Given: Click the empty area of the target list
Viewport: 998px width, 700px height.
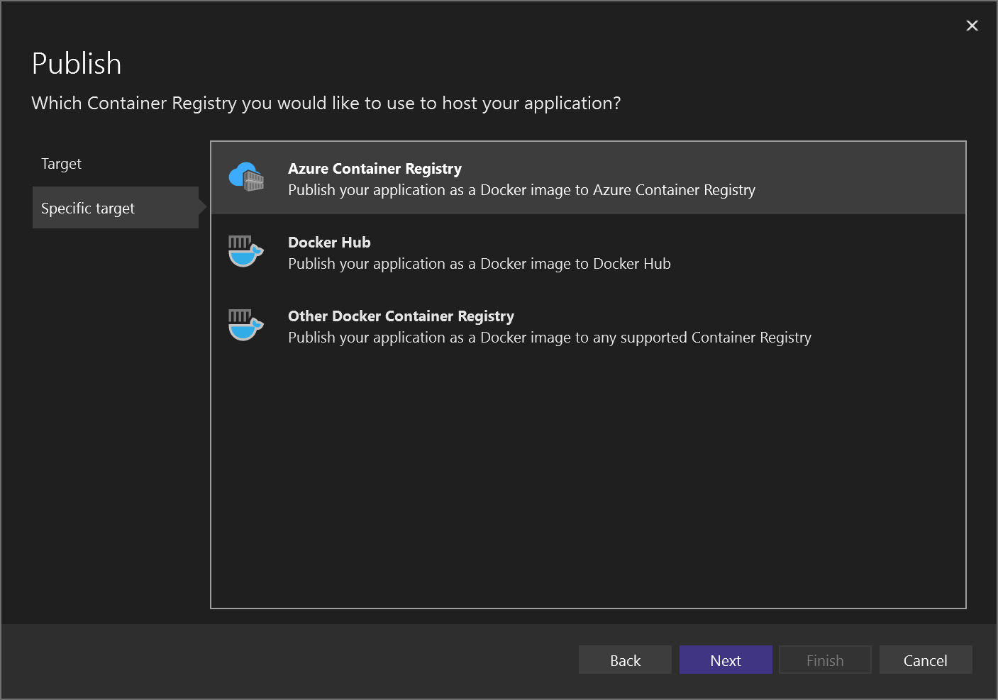Looking at the screenshot, I should [587, 475].
